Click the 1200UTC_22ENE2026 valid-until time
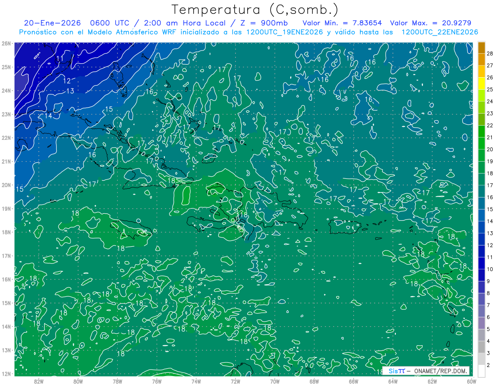 pos(439,32)
